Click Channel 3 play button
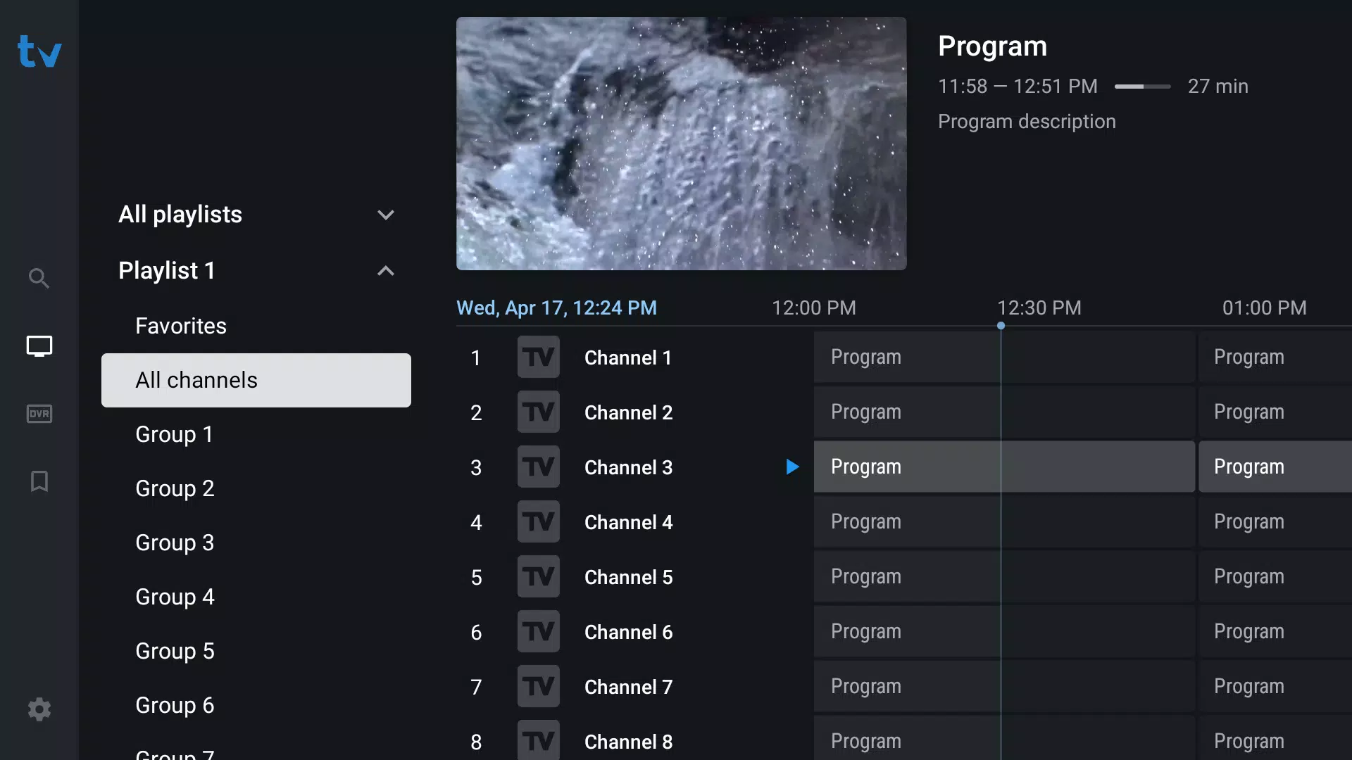Image resolution: width=1352 pixels, height=760 pixels. (x=792, y=467)
